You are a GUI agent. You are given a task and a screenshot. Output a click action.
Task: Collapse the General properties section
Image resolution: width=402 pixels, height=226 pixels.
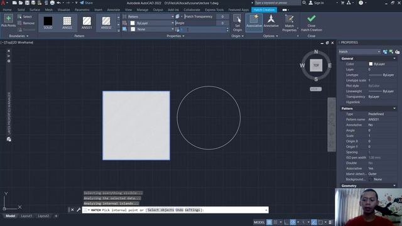[x=394, y=58]
